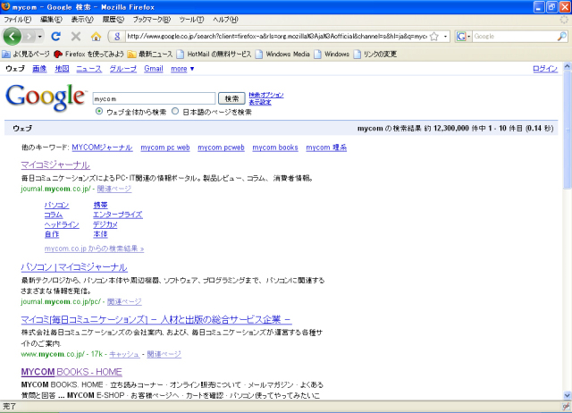The height and width of the screenshot is (413, 572).
Task: Click the 検索 search button
Action: 231,98
